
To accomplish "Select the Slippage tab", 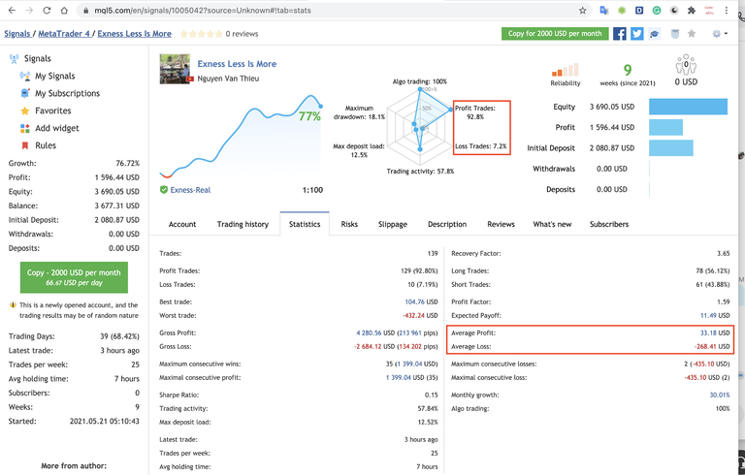I will pos(393,224).
